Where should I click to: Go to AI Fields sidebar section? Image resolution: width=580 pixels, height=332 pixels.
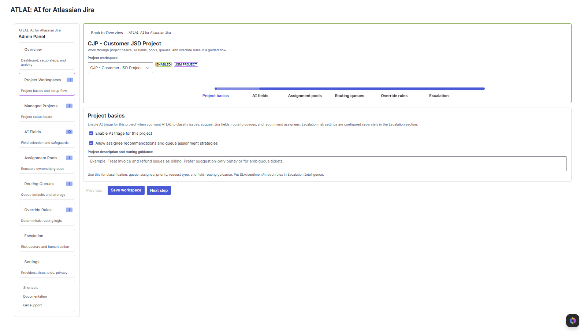(47, 136)
